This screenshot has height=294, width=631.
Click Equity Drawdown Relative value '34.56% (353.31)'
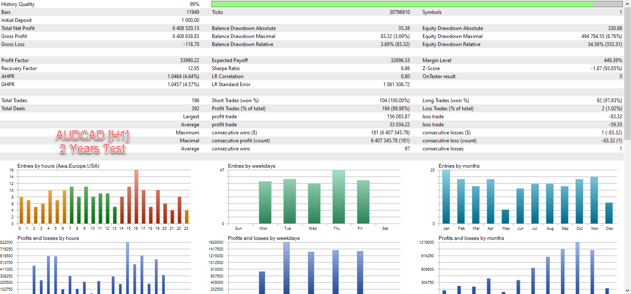pyautogui.click(x=605, y=44)
